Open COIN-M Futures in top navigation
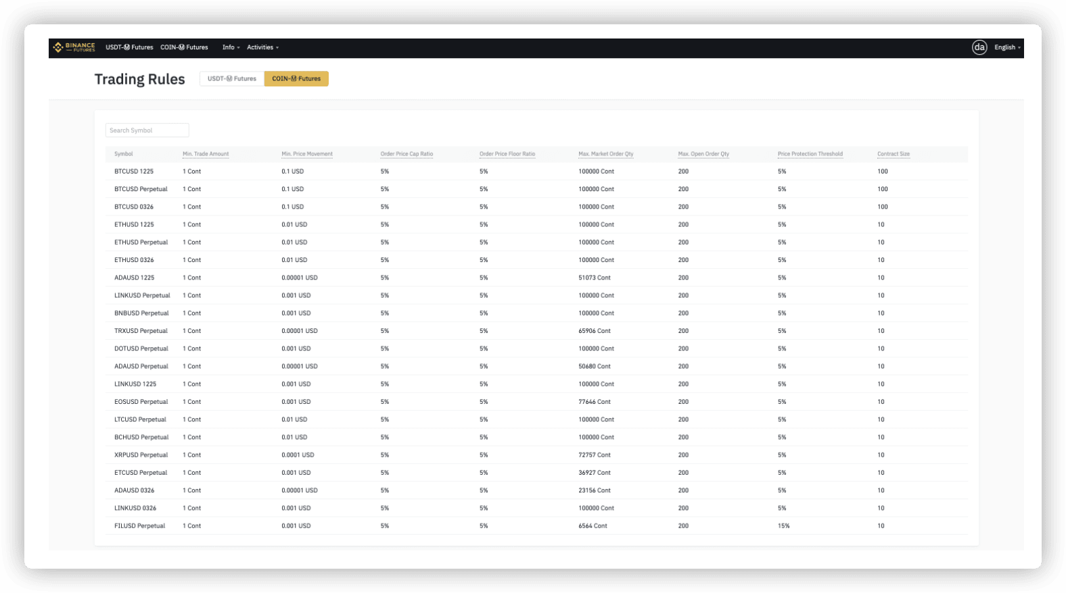The image size is (1066, 593). [184, 47]
